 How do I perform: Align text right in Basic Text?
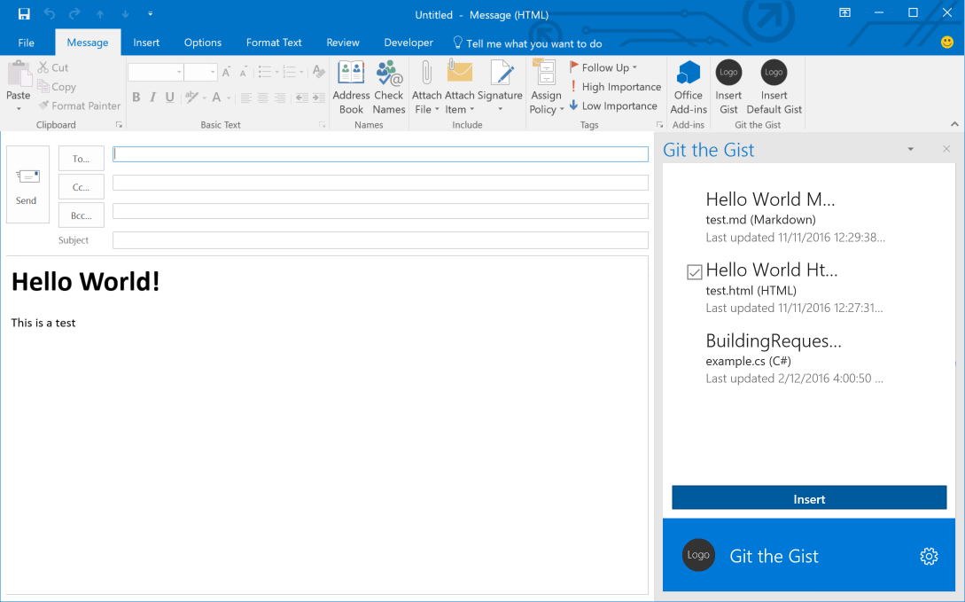(x=280, y=98)
